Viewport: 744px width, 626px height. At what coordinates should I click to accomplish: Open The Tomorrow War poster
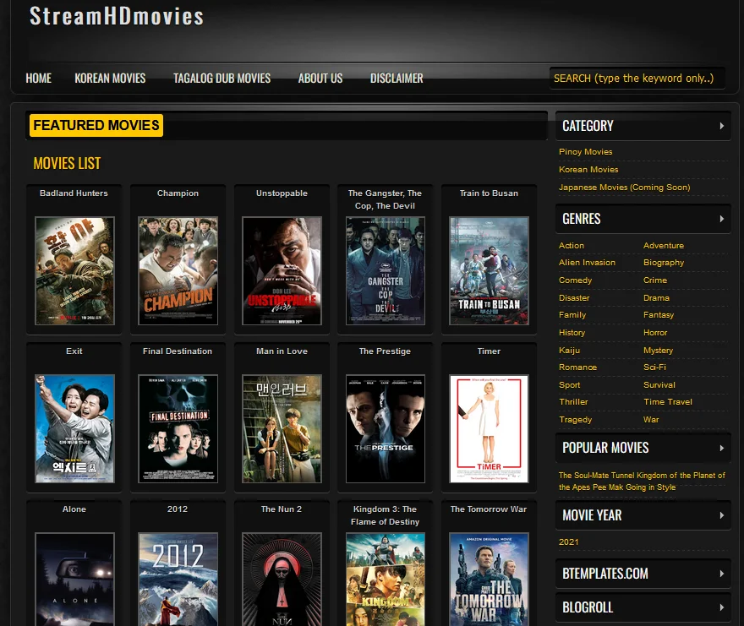tap(489, 580)
